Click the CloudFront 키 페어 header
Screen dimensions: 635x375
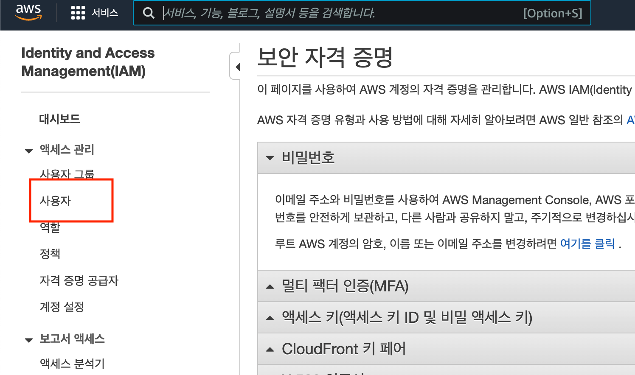click(x=446, y=349)
